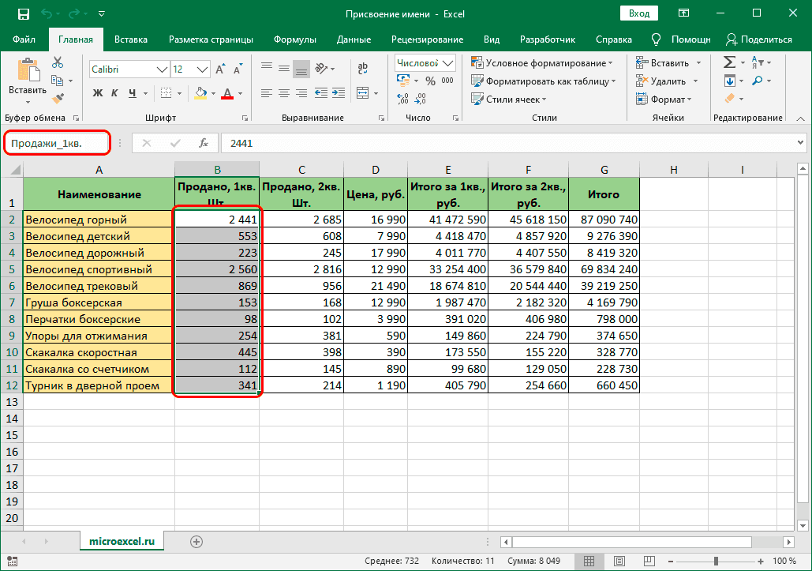
Task: Click the insert function fx icon
Action: (203, 143)
